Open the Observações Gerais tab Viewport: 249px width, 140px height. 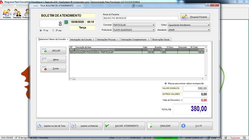click(x=161, y=40)
